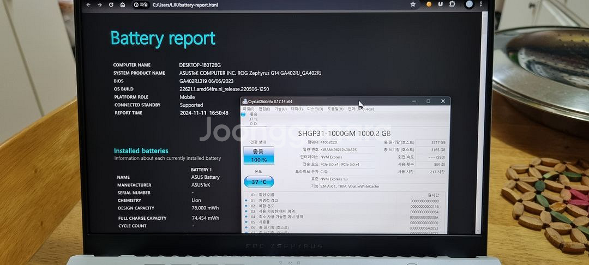
Task: Click the report time 2024-11-11 16:50:48
Action: (204, 113)
